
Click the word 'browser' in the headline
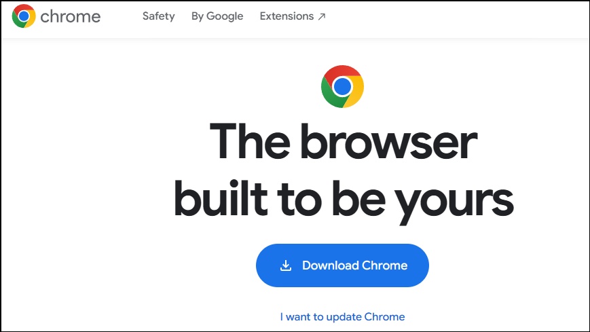click(x=388, y=141)
